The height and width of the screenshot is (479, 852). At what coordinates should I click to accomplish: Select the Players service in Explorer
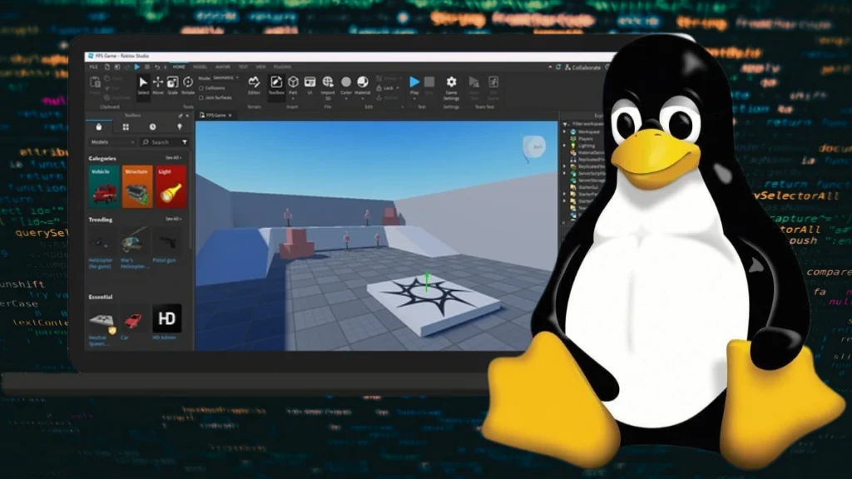tap(585, 139)
